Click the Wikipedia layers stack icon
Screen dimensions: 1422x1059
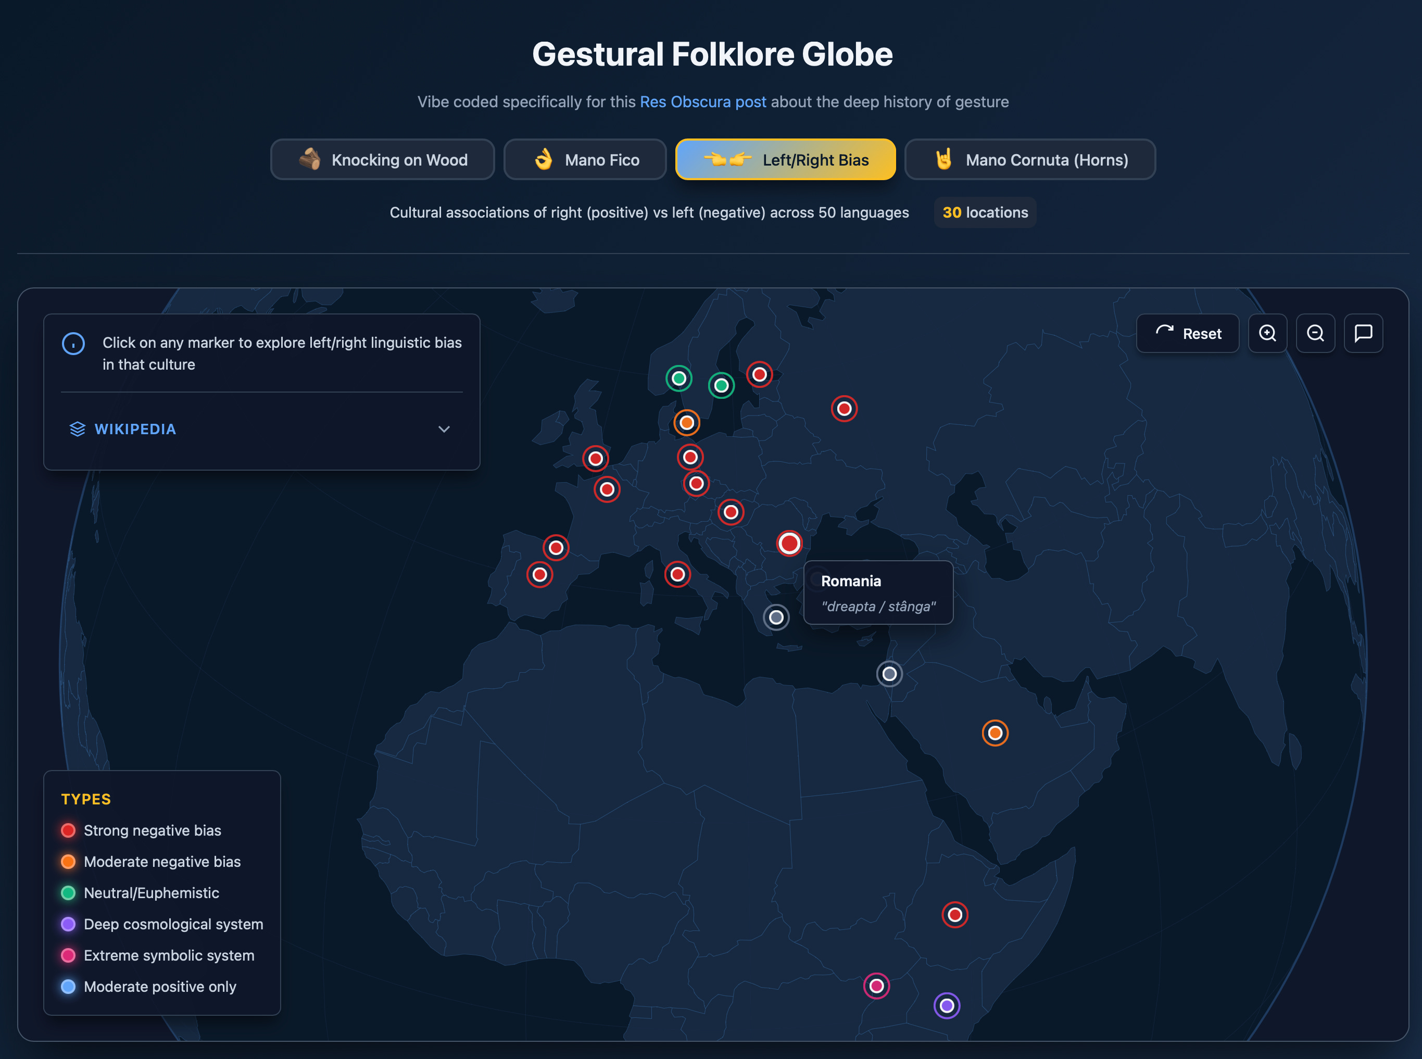coord(78,429)
